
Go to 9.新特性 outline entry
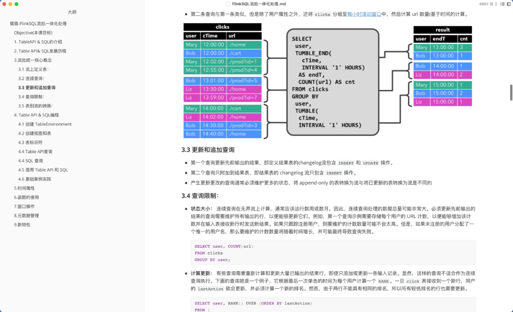point(22,225)
